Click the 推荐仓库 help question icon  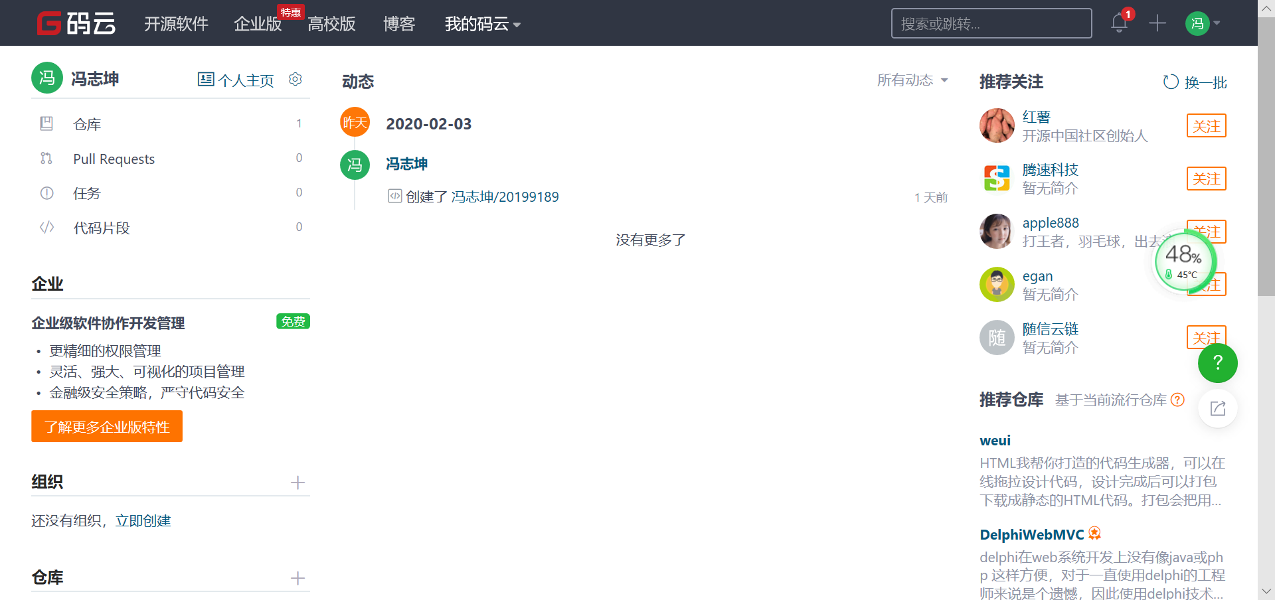point(1177,400)
